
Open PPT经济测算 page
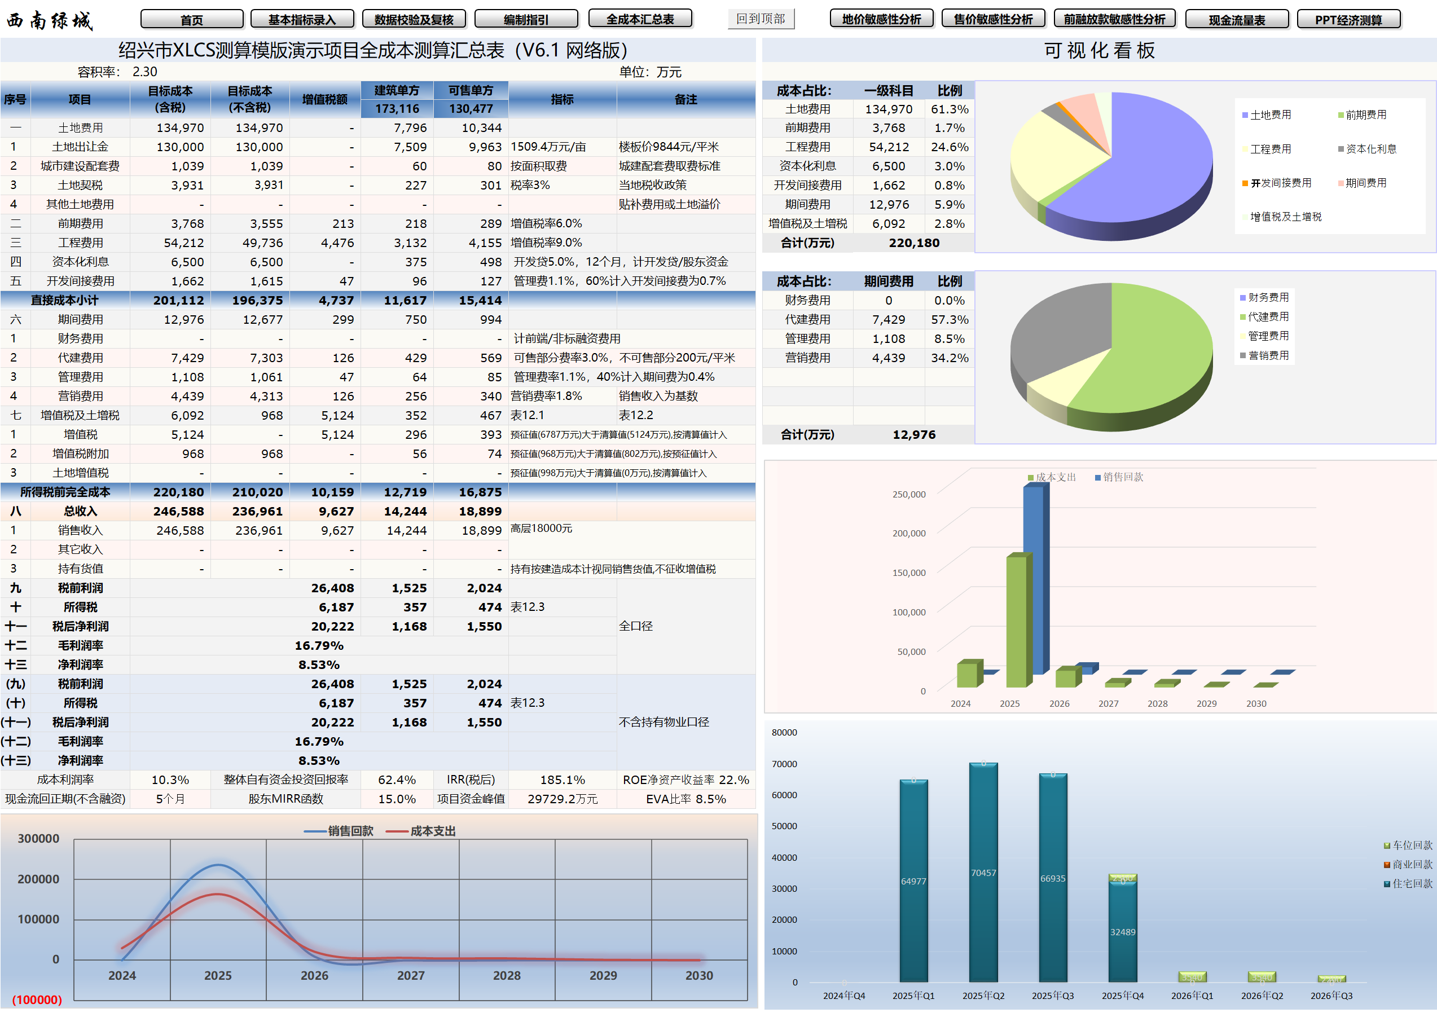pos(1348,19)
